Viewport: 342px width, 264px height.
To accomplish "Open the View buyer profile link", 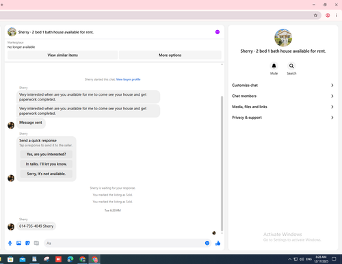I will click(128, 79).
